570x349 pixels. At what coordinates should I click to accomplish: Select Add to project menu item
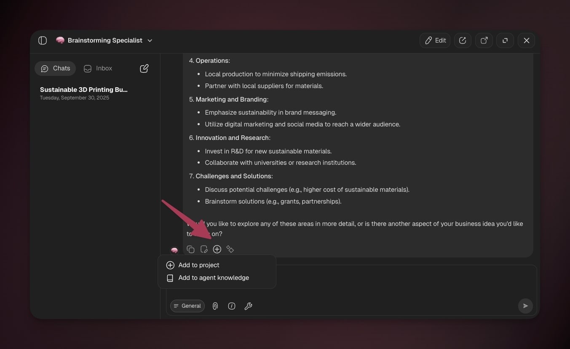198,265
